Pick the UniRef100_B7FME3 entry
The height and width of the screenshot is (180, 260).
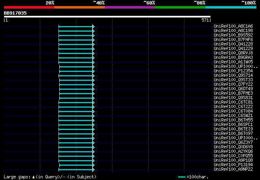point(233,93)
